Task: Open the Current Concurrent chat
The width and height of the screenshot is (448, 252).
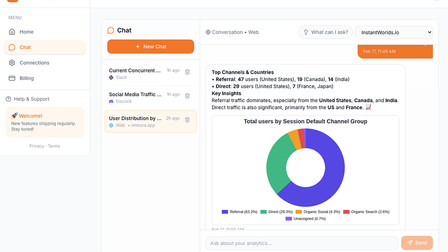Action: tap(151, 74)
